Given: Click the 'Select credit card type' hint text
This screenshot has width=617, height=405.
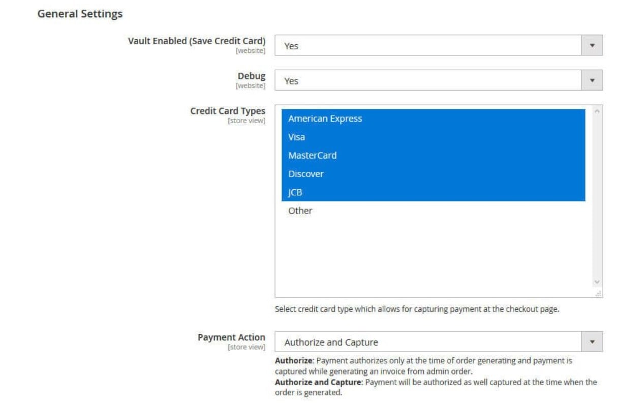Looking at the screenshot, I should click(x=417, y=309).
